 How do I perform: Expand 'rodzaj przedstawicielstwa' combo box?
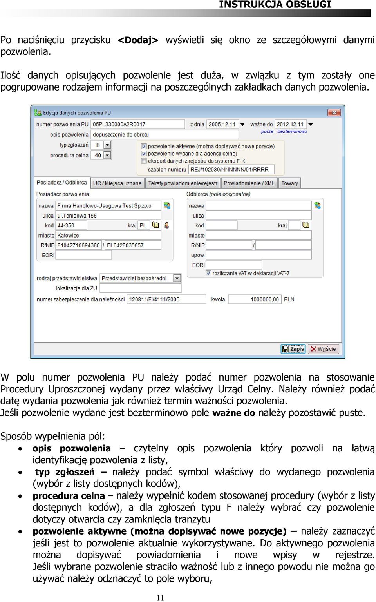pyautogui.click(x=177, y=278)
